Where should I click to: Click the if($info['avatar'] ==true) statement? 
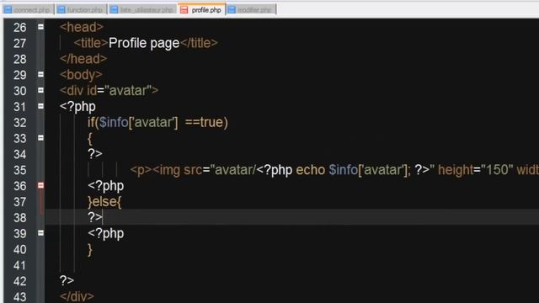157,122
